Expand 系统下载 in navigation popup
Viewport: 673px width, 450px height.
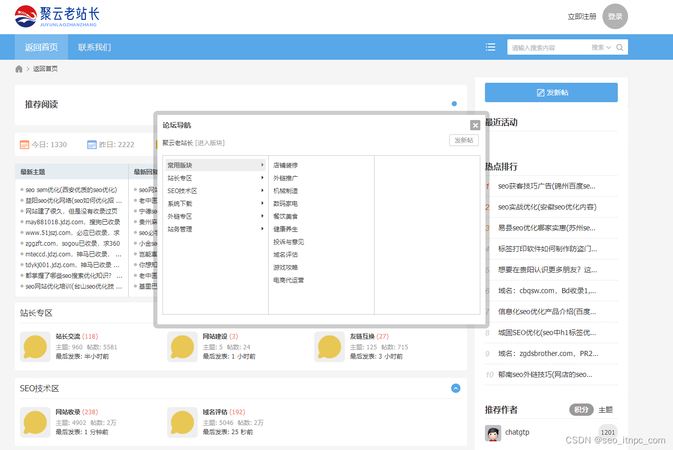tap(215, 203)
